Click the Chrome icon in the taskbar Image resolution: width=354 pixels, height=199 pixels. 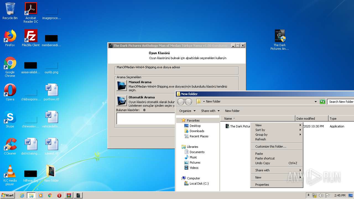click(50, 195)
